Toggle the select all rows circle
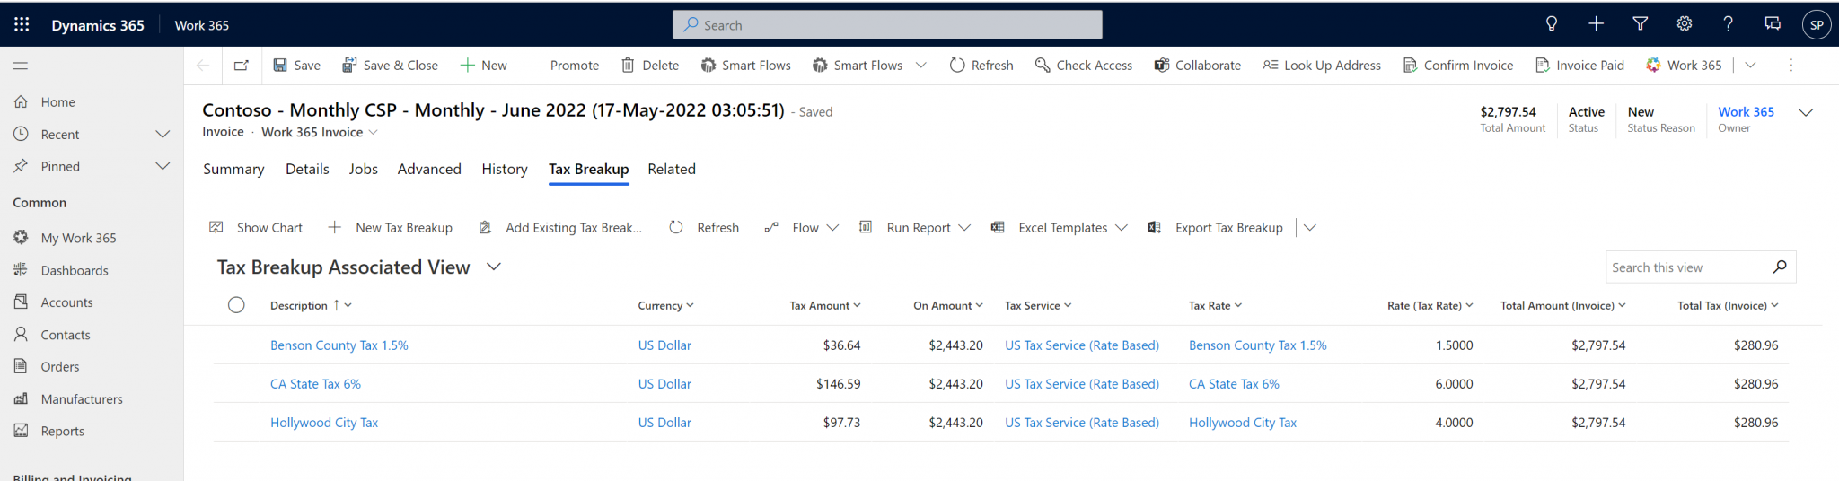 (236, 305)
